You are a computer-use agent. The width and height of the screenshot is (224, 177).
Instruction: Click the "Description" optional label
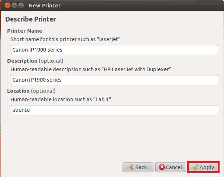35,61
